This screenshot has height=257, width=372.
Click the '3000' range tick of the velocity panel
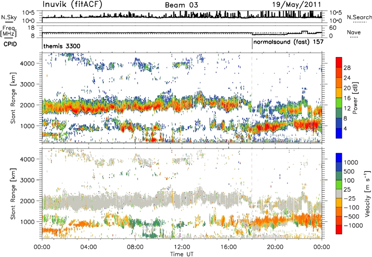[27, 180]
